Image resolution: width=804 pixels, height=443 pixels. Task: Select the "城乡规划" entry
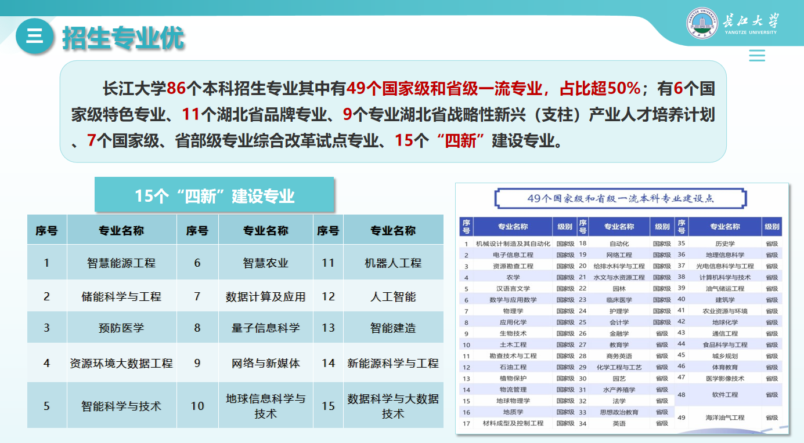coord(725,355)
